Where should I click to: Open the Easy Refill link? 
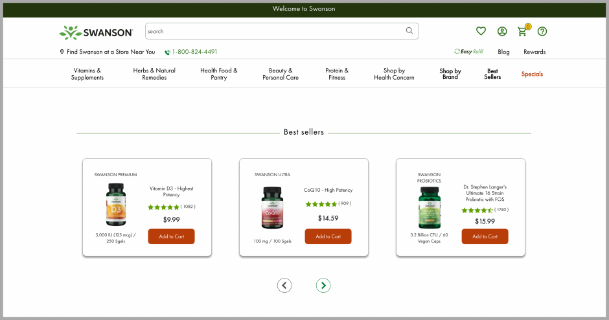point(469,51)
